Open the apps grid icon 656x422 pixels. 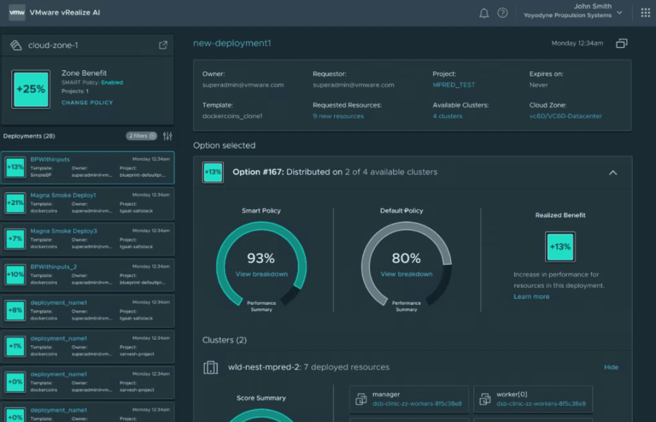pos(645,13)
